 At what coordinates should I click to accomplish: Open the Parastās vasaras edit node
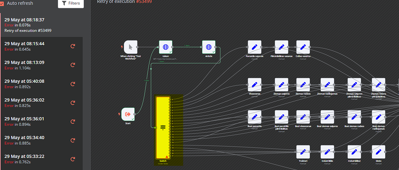[x=254, y=47]
